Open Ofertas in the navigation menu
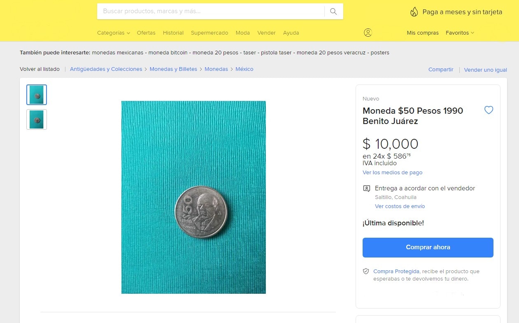This screenshot has height=323, width=519. tap(146, 33)
